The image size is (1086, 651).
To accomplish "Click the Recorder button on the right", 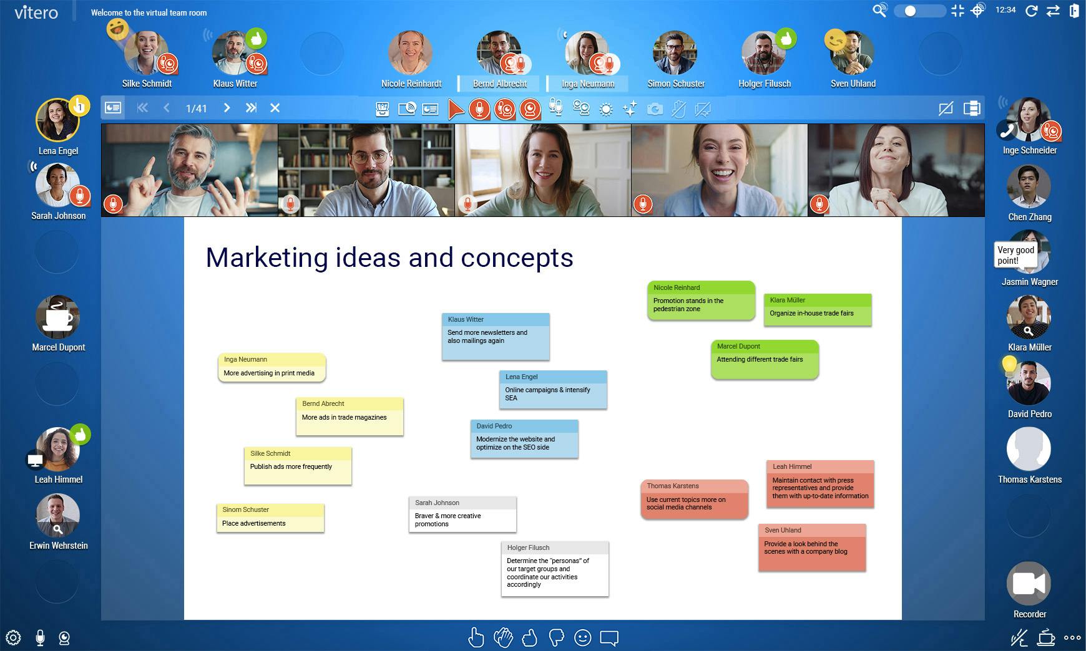I will coord(1028,585).
